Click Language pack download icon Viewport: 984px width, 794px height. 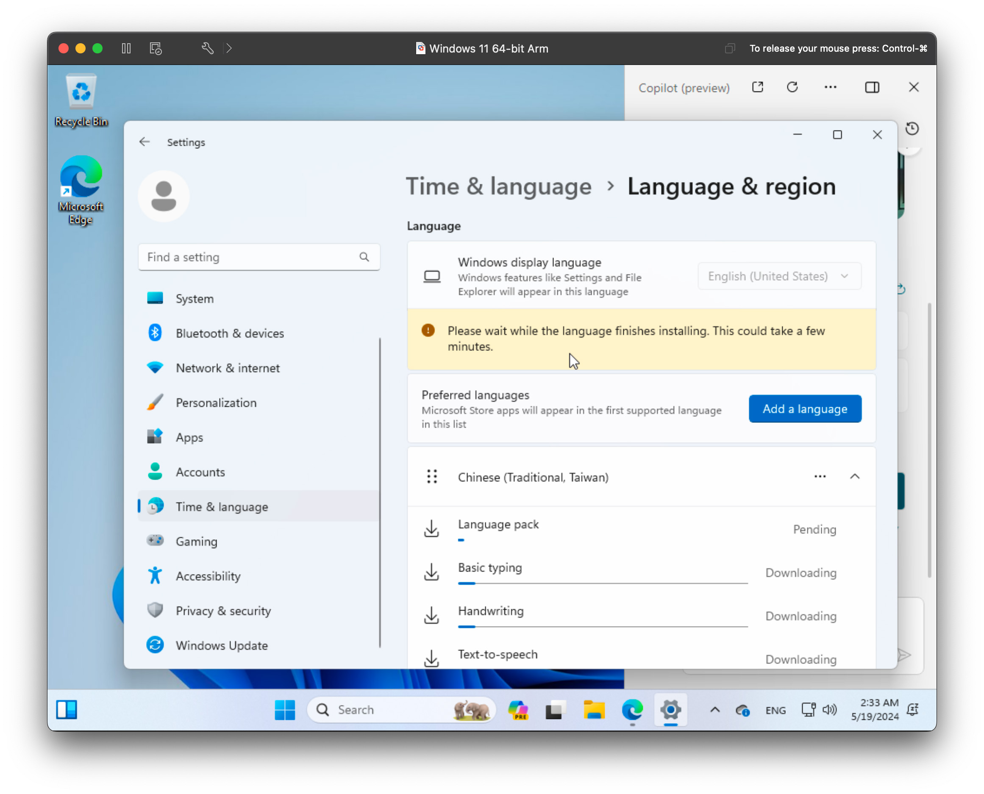431,529
